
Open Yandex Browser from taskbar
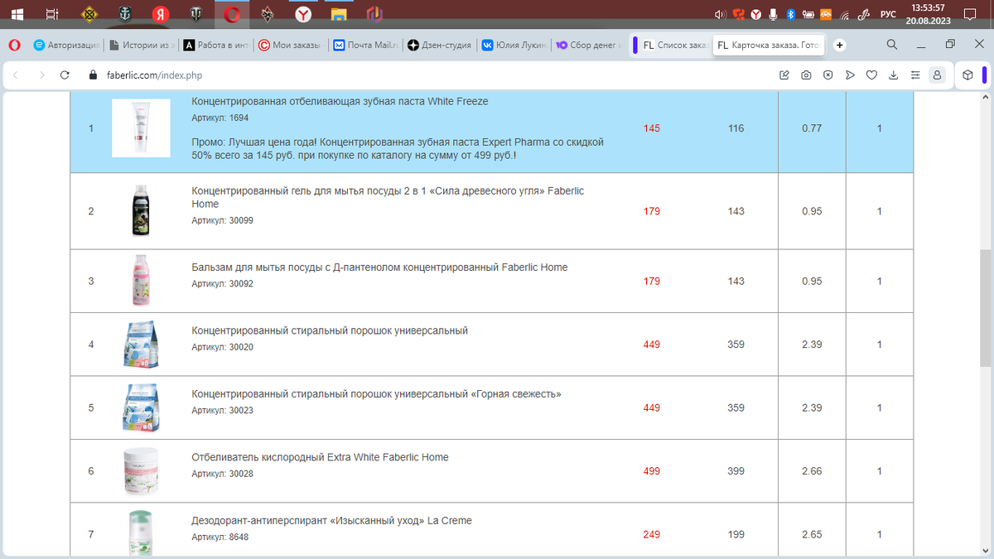(304, 14)
